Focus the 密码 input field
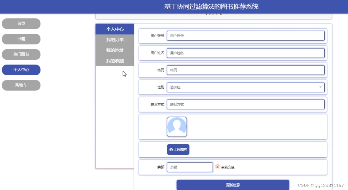 246,70
